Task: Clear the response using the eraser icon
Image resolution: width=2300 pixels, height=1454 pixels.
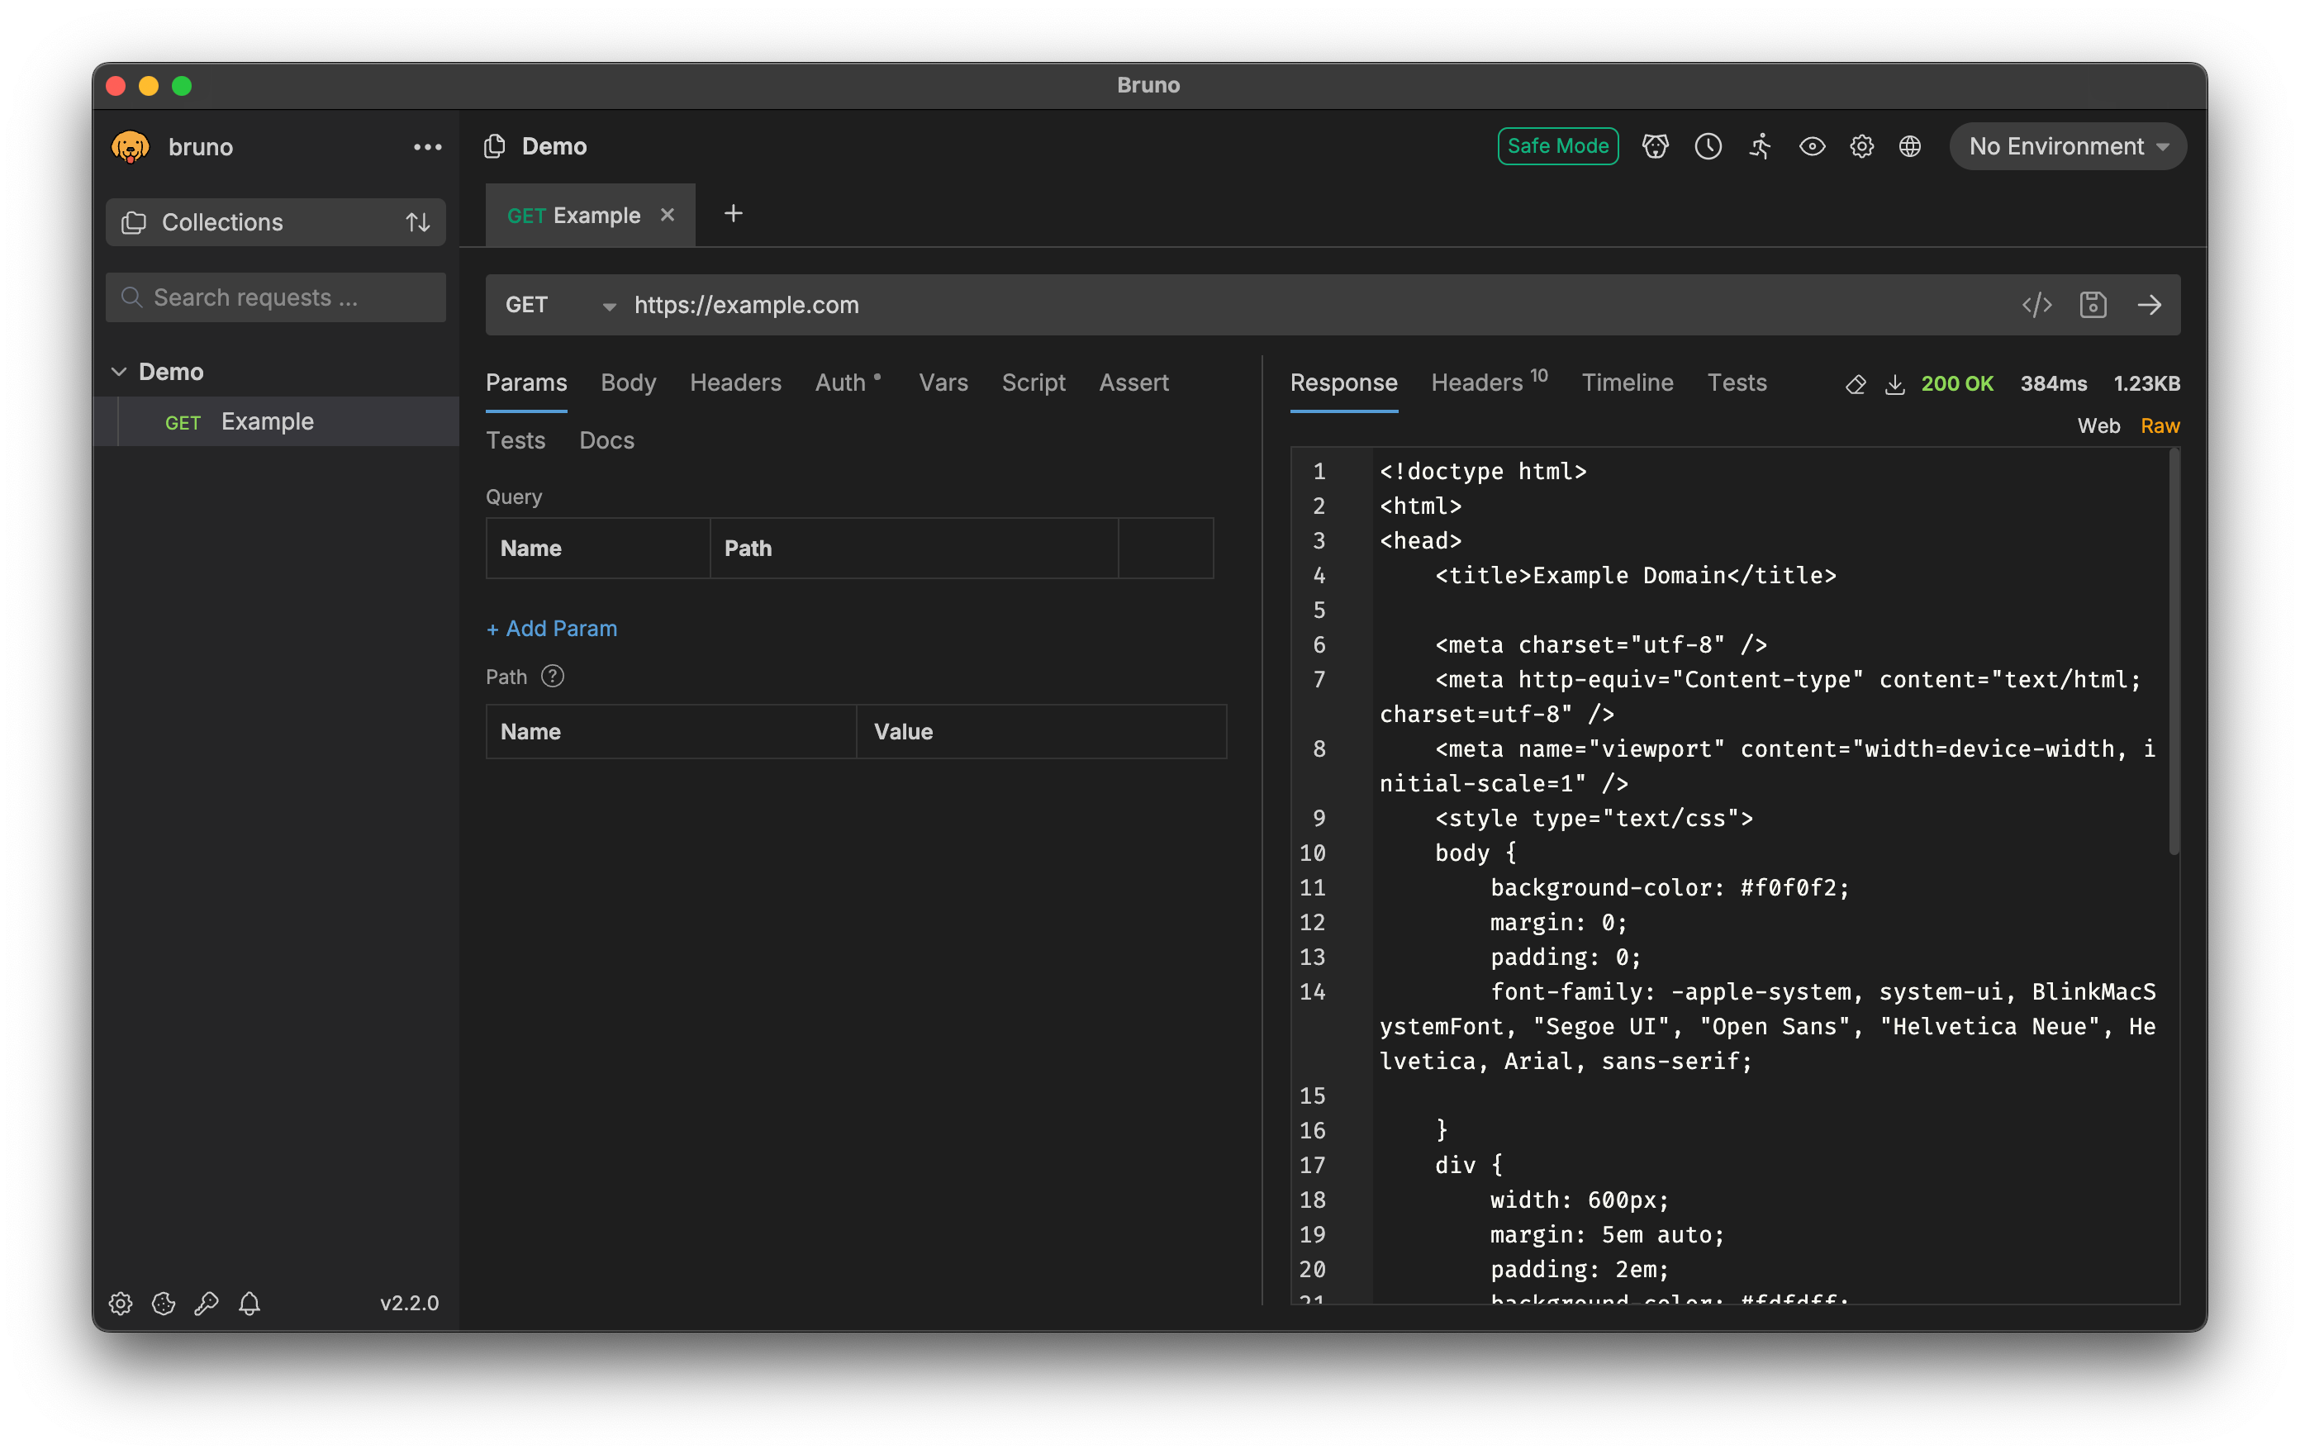Action: [x=1857, y=383]
